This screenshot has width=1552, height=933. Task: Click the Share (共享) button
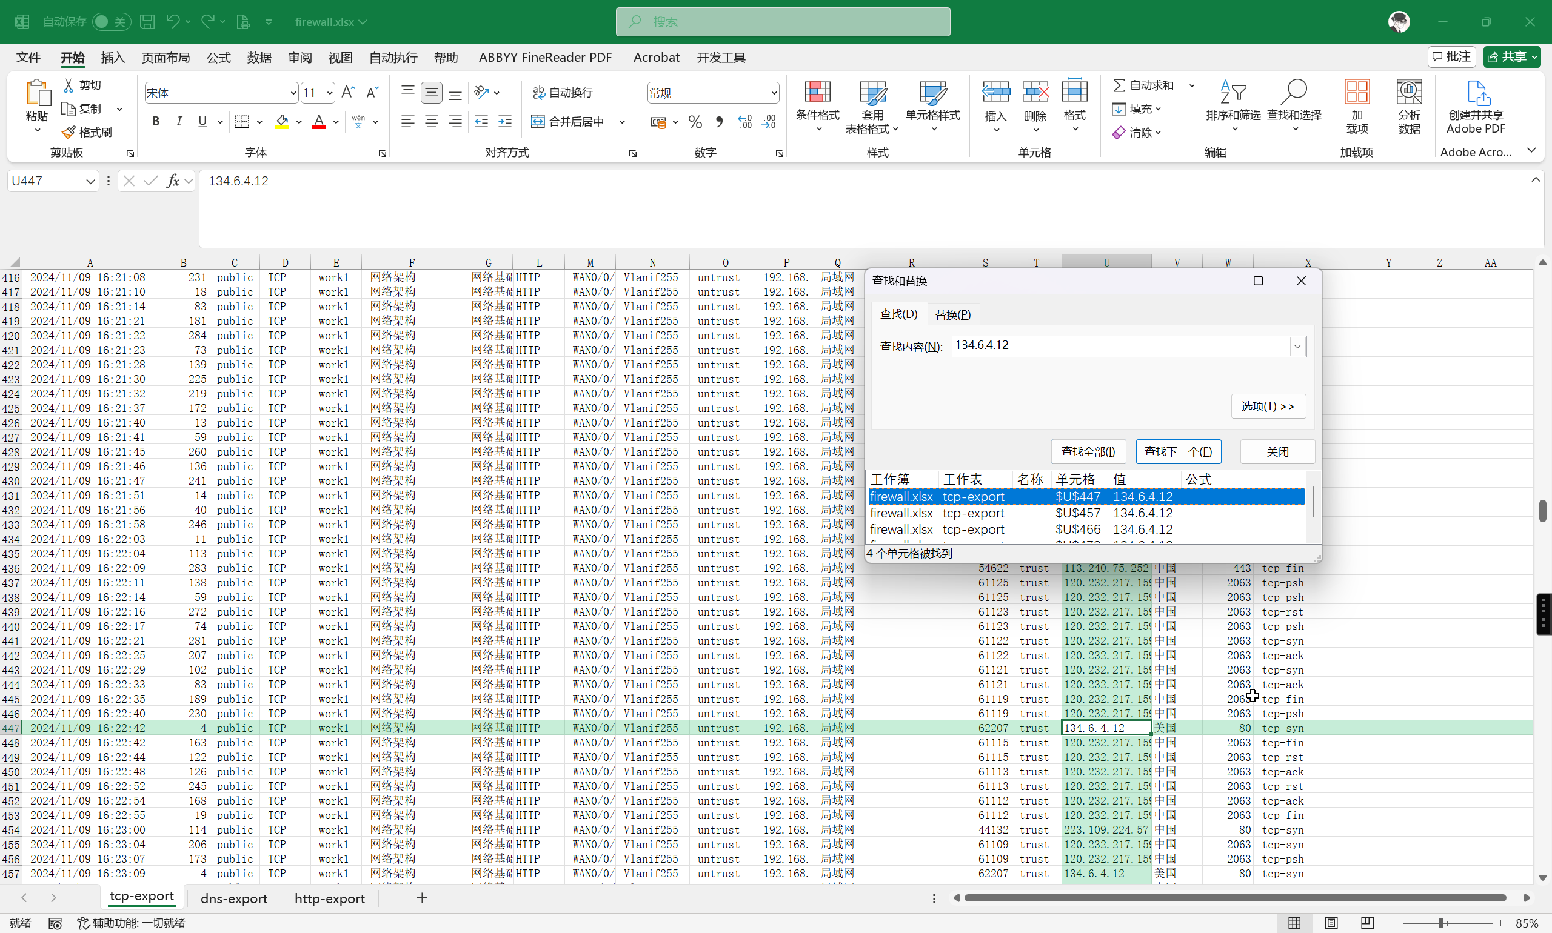[x=1511, y=57]
